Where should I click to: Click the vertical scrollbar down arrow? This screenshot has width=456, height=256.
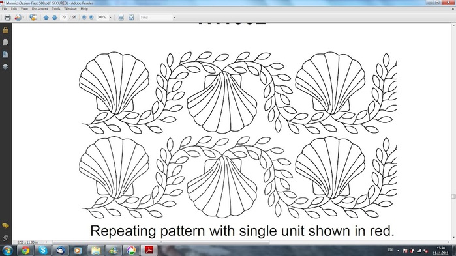[453, 238]
